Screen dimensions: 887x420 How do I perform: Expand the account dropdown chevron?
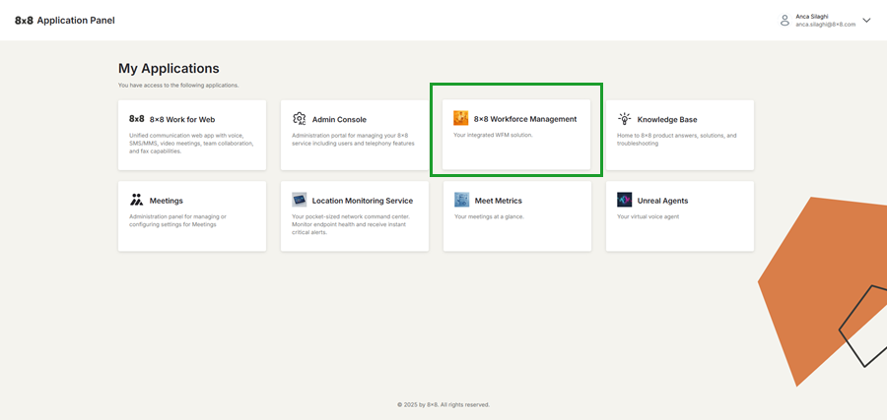[866, 20]
